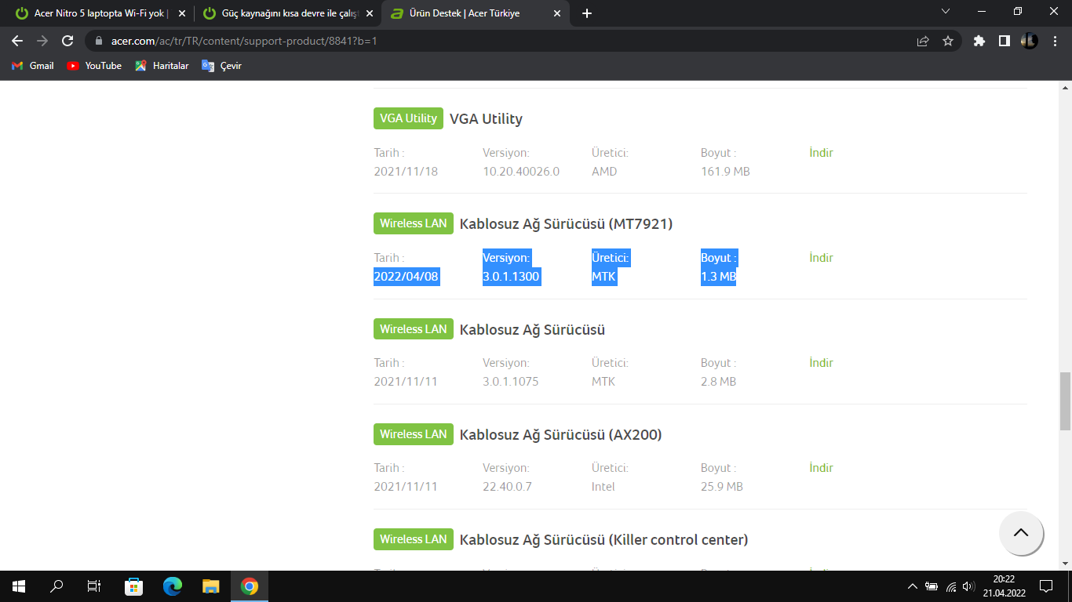The width and height of the screenshot is (1072, 602).
Task: Click the version number 10.20.40026.0
Action: pos(521,172)
